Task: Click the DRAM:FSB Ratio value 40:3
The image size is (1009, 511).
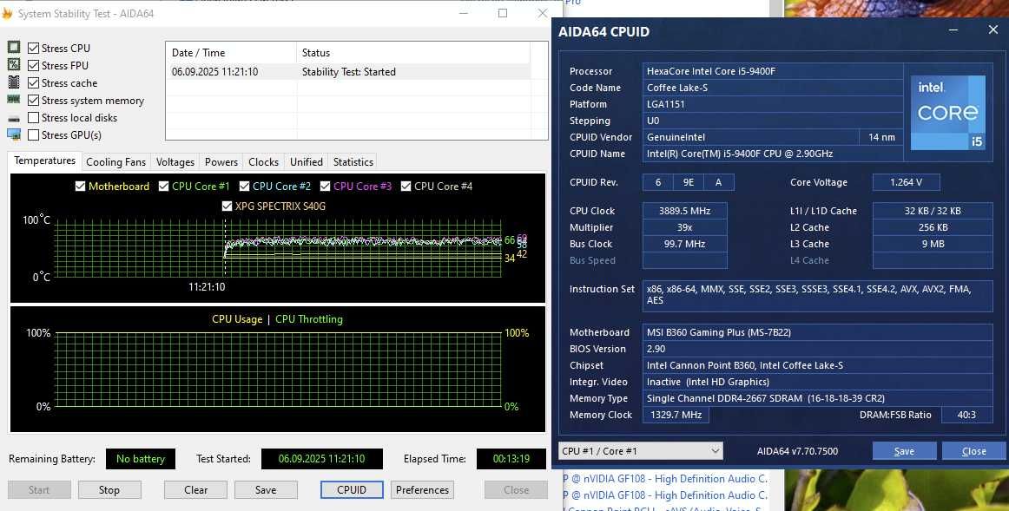Action: (x=966, y=416)
